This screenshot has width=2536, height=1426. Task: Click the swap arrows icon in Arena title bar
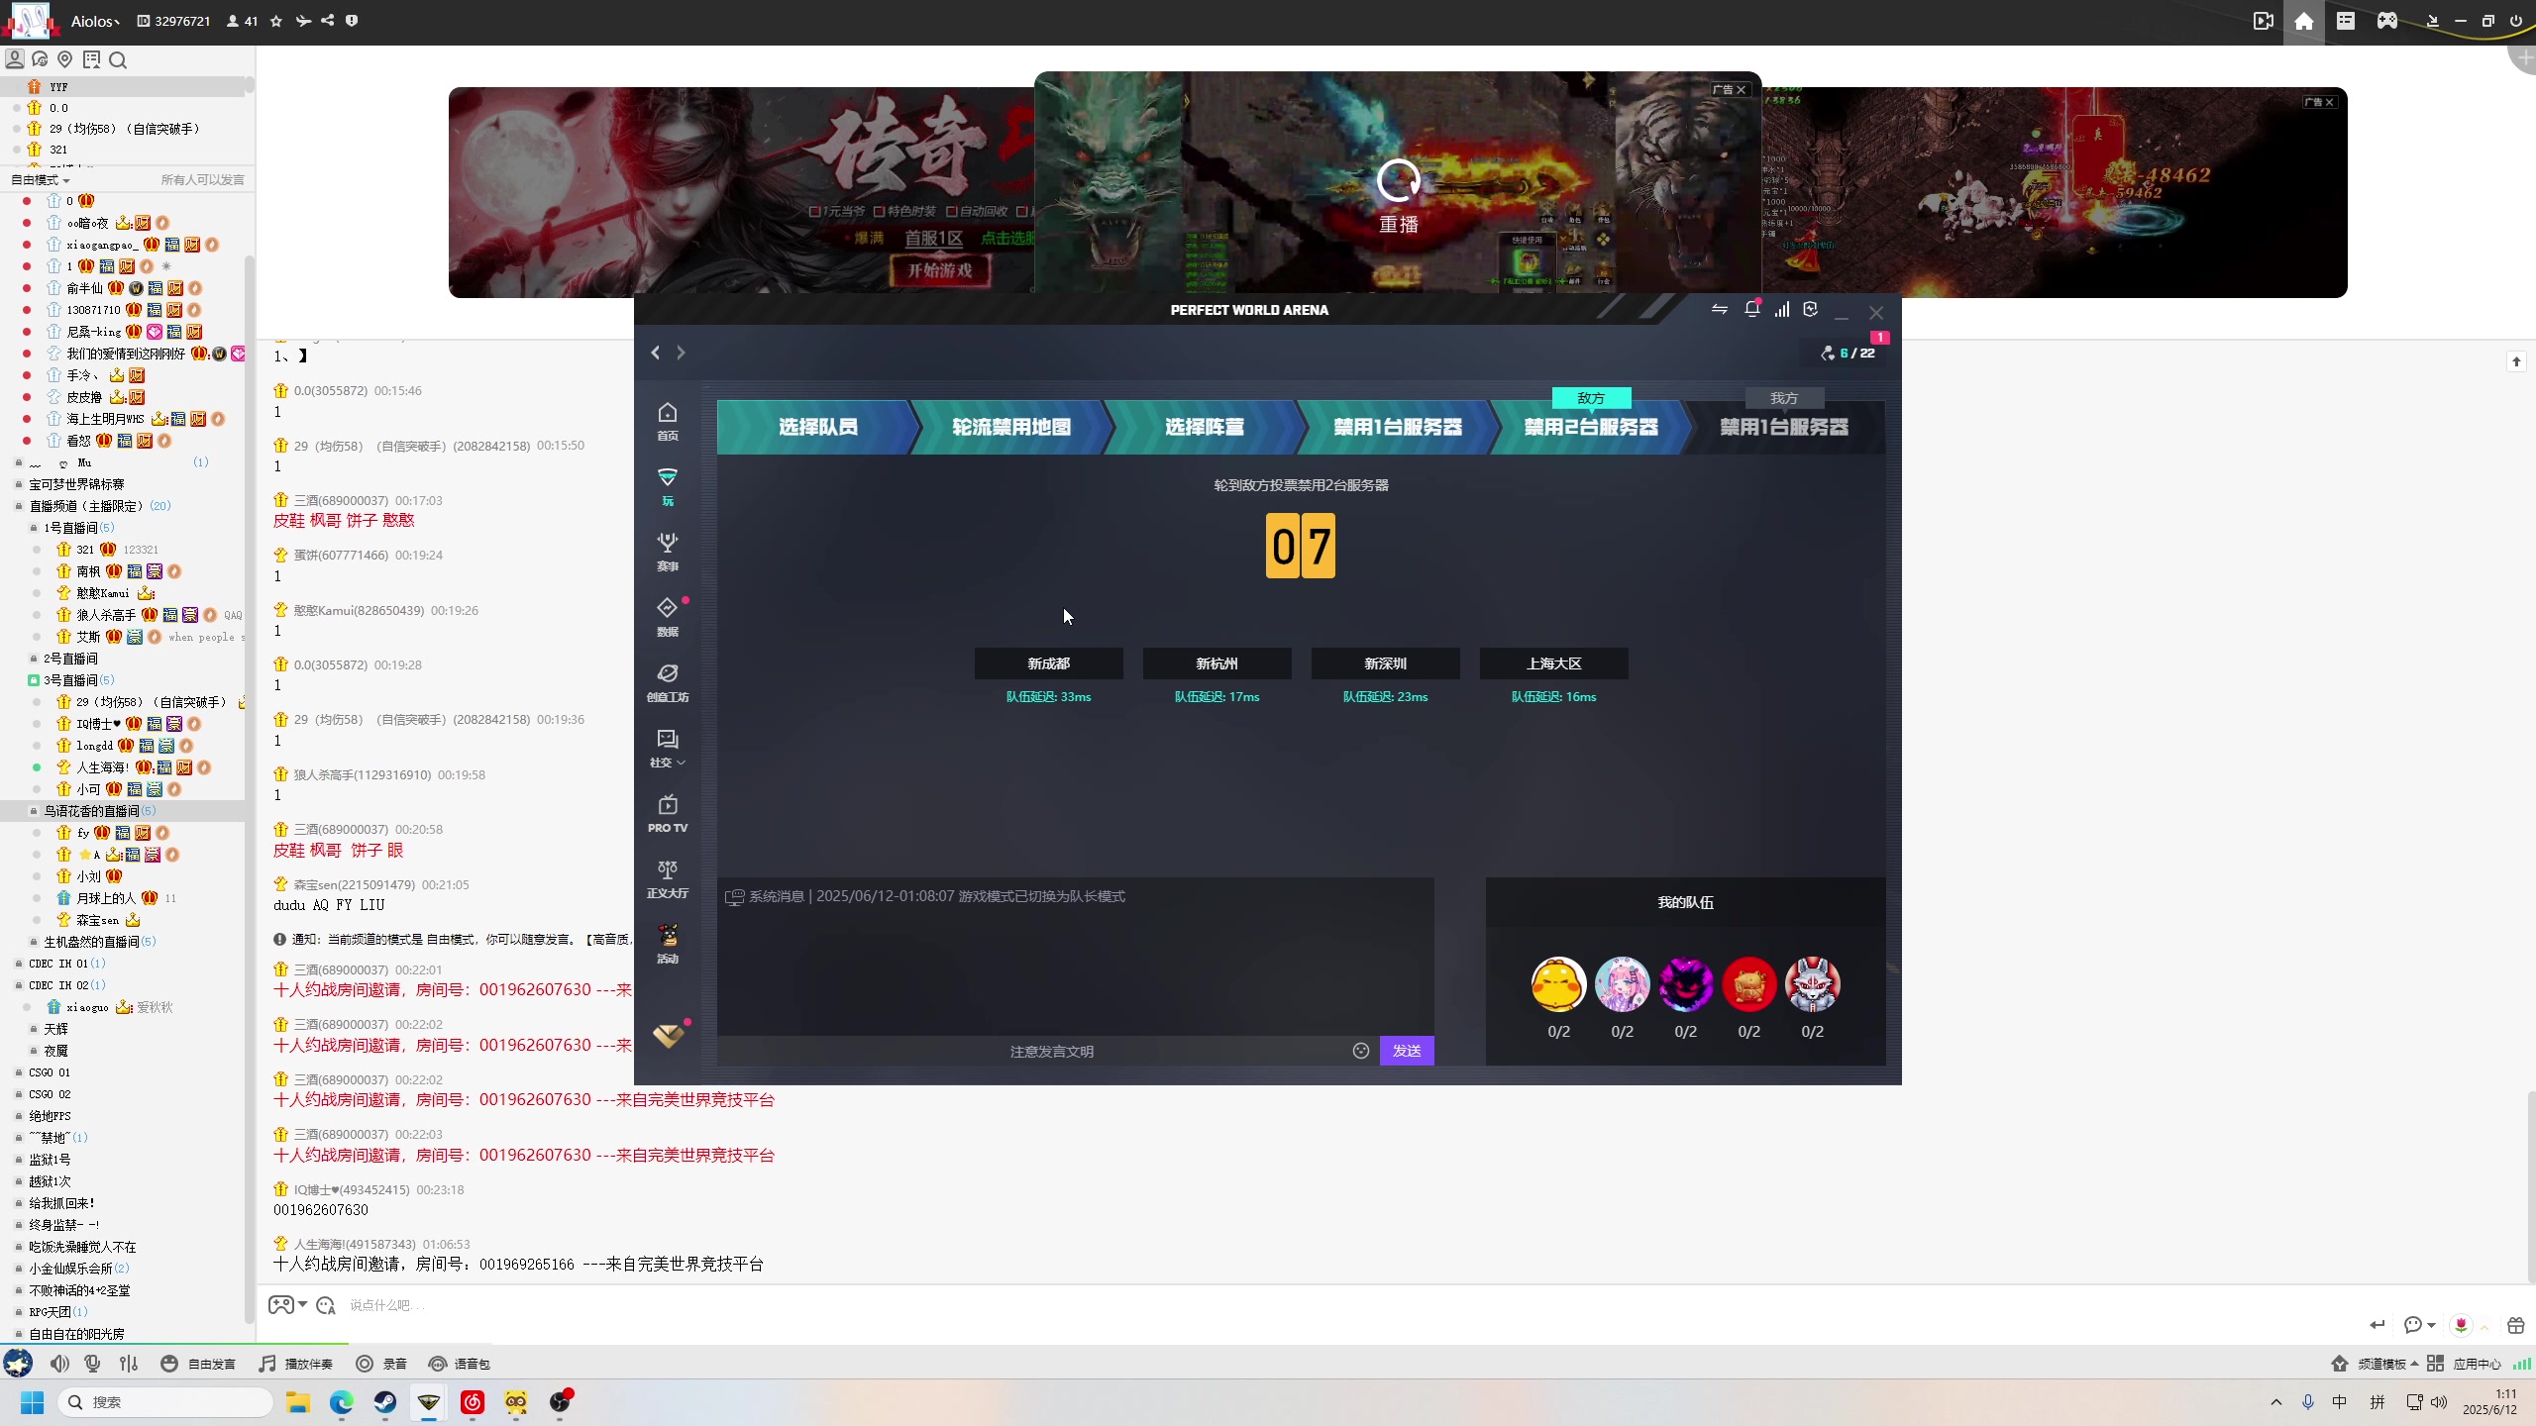1720,309
